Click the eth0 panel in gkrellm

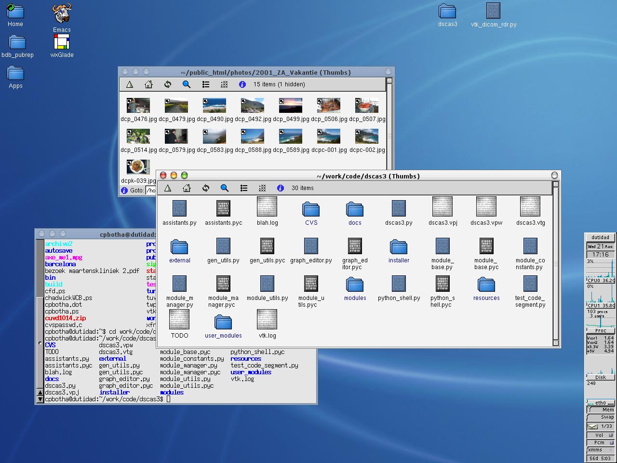click(x=600, y=403)
